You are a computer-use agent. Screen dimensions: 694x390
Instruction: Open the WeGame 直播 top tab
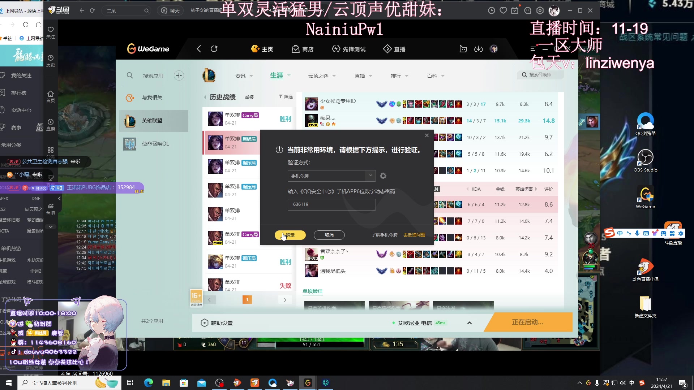coord(394,49)
